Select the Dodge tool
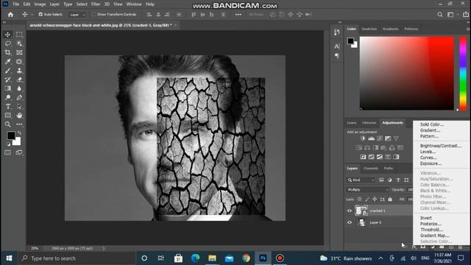471x265 pixels. click(8, 97)
